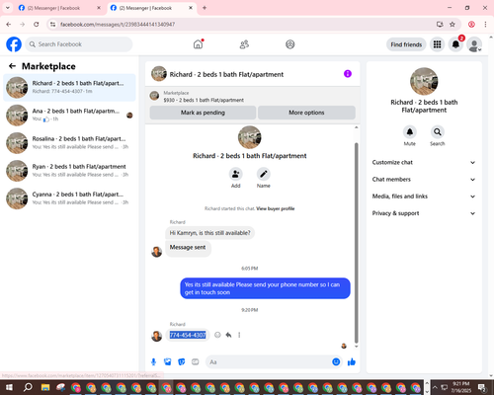This screenshot has width=494, height=395.
Task: Click the highlighted phone number 774-454-4307
Action: pyautogui.click(x=188, y=335)
